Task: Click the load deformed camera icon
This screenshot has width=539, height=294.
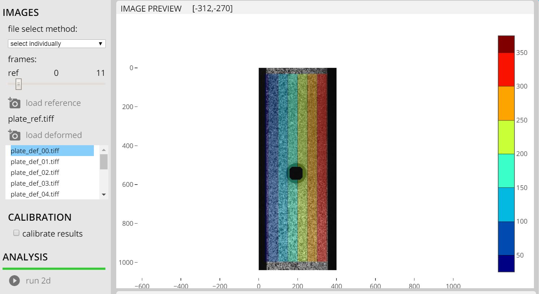Action: click(14, 135)
